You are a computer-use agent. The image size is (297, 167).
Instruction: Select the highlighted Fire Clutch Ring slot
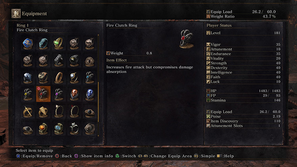[x=43, y=94]
